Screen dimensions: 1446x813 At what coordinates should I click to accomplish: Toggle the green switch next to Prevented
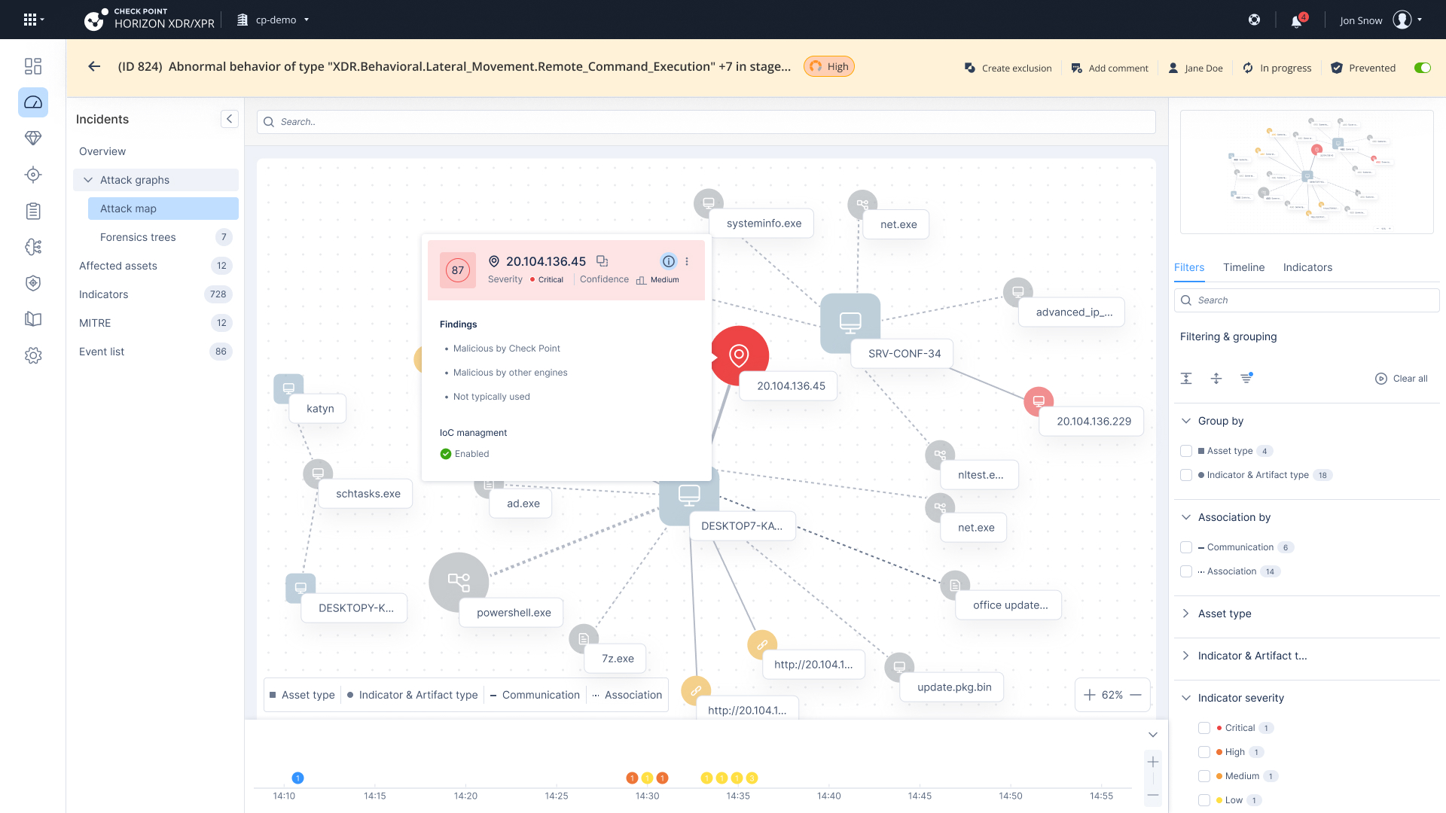(1422, 68)
